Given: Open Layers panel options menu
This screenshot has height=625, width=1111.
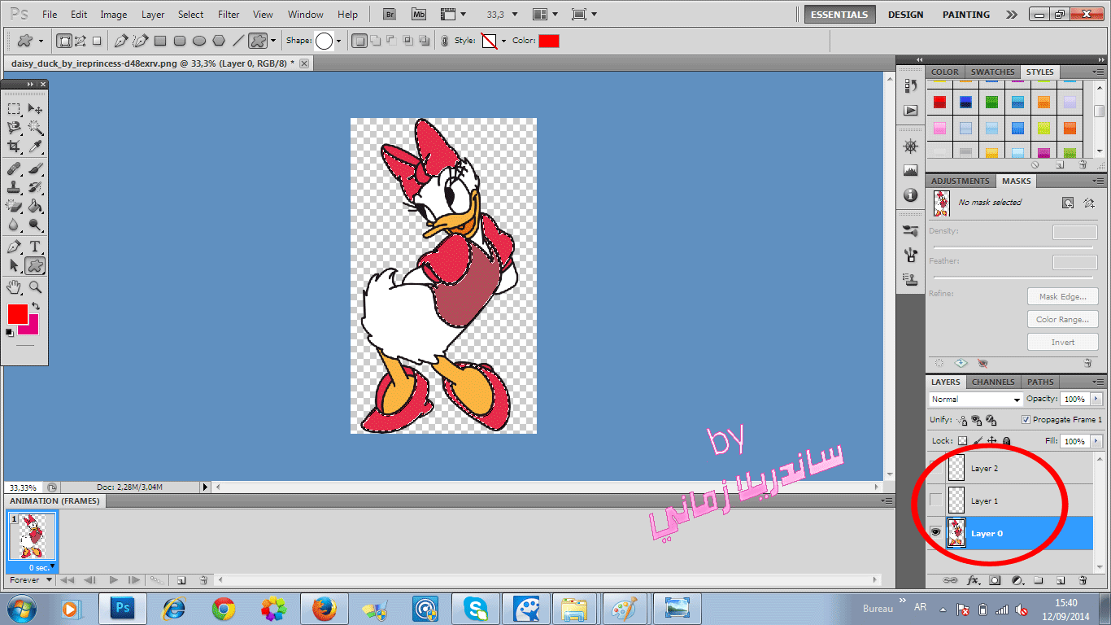Looking at the screenshot, I should (x=1099, y=381).
